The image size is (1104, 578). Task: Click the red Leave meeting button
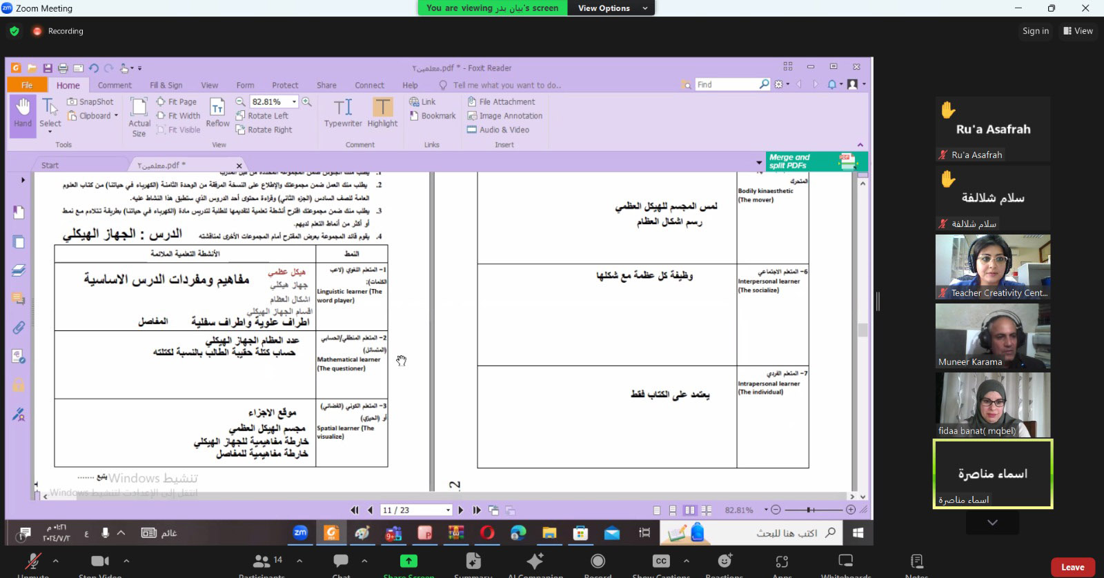click(x=1072, y=567)
